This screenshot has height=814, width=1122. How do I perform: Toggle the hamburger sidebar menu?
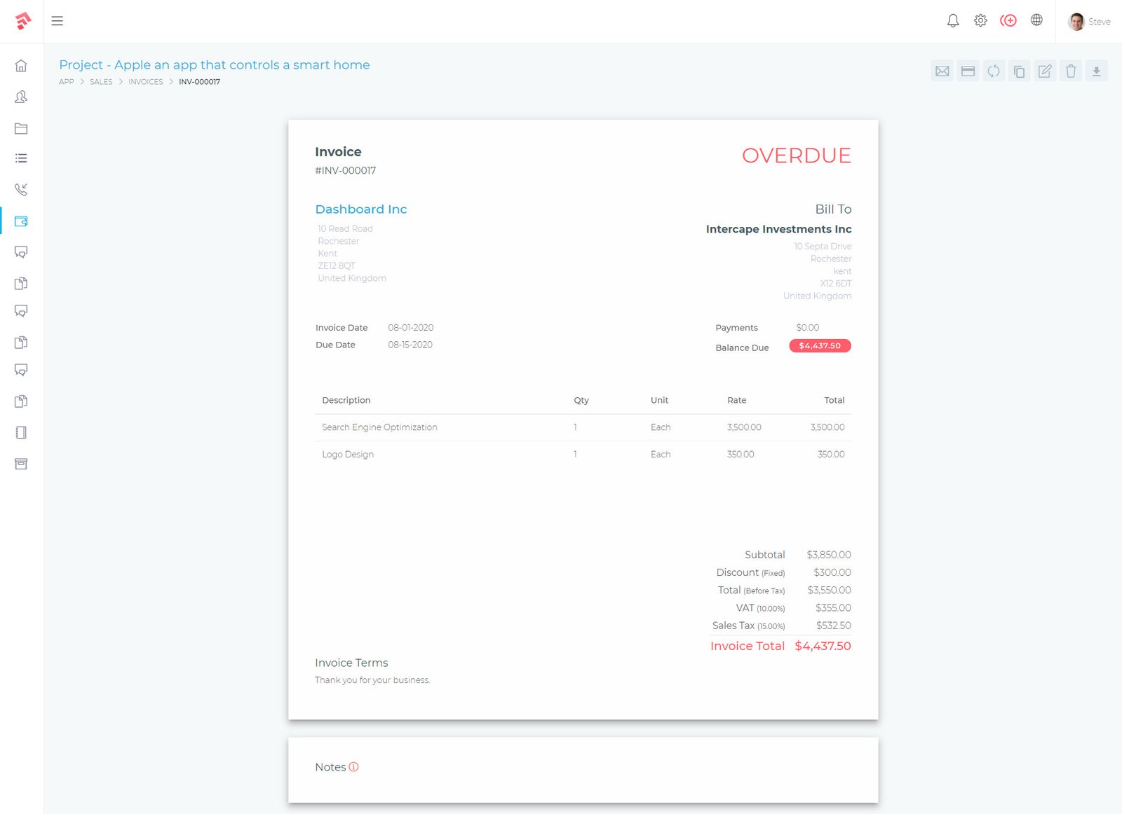click(58, 21)
